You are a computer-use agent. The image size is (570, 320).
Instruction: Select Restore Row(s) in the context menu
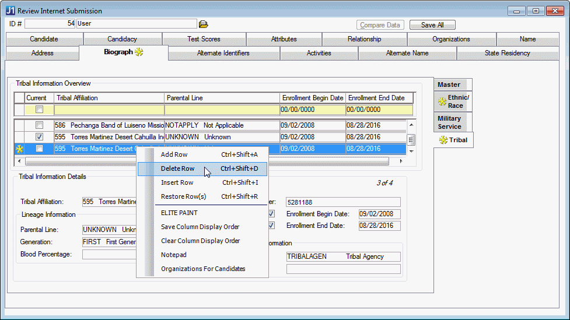tap(183, 196)
